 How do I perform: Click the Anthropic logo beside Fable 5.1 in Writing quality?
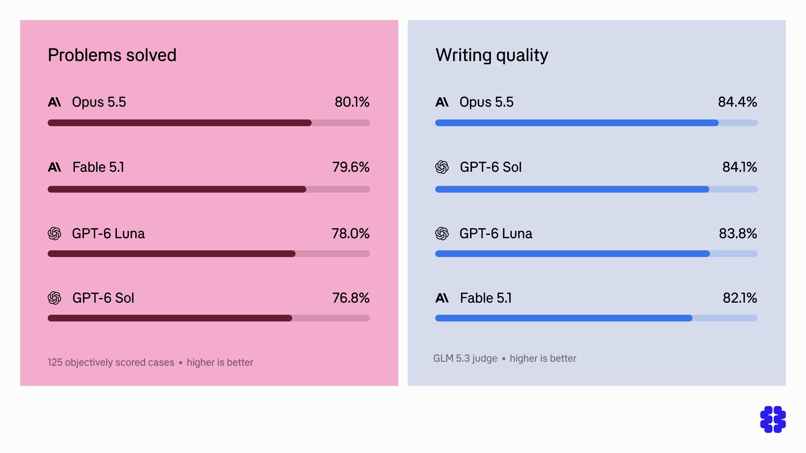[442, 298]
